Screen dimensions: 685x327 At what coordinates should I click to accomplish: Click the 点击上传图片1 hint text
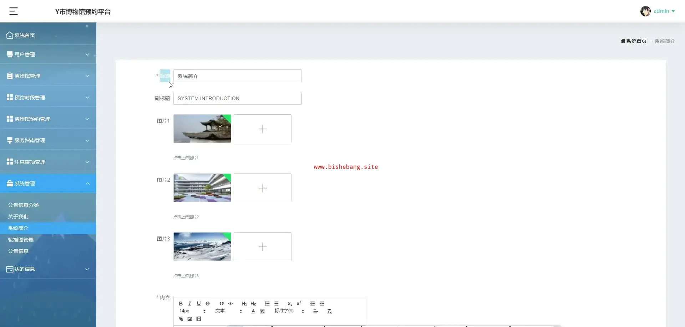pyautogui.click(x=186, y=158)
